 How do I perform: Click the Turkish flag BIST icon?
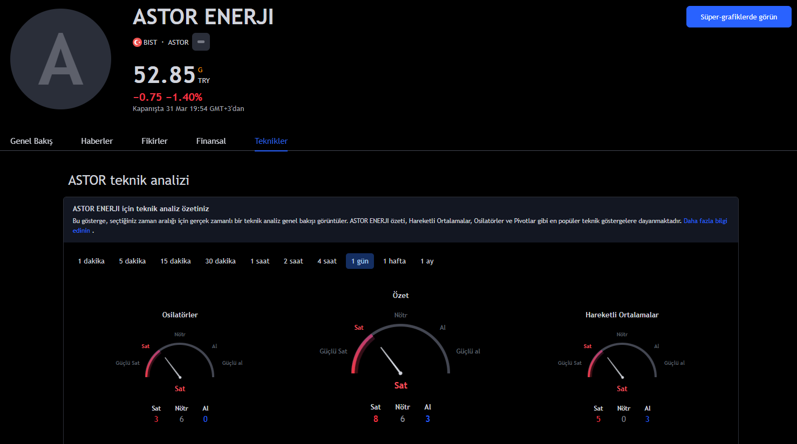(138, 42)
